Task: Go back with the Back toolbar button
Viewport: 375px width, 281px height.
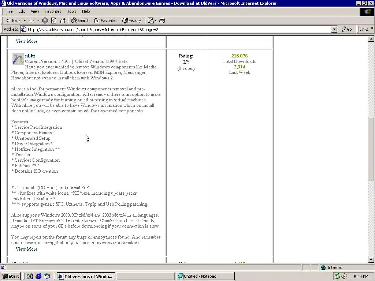Action: 14,20
